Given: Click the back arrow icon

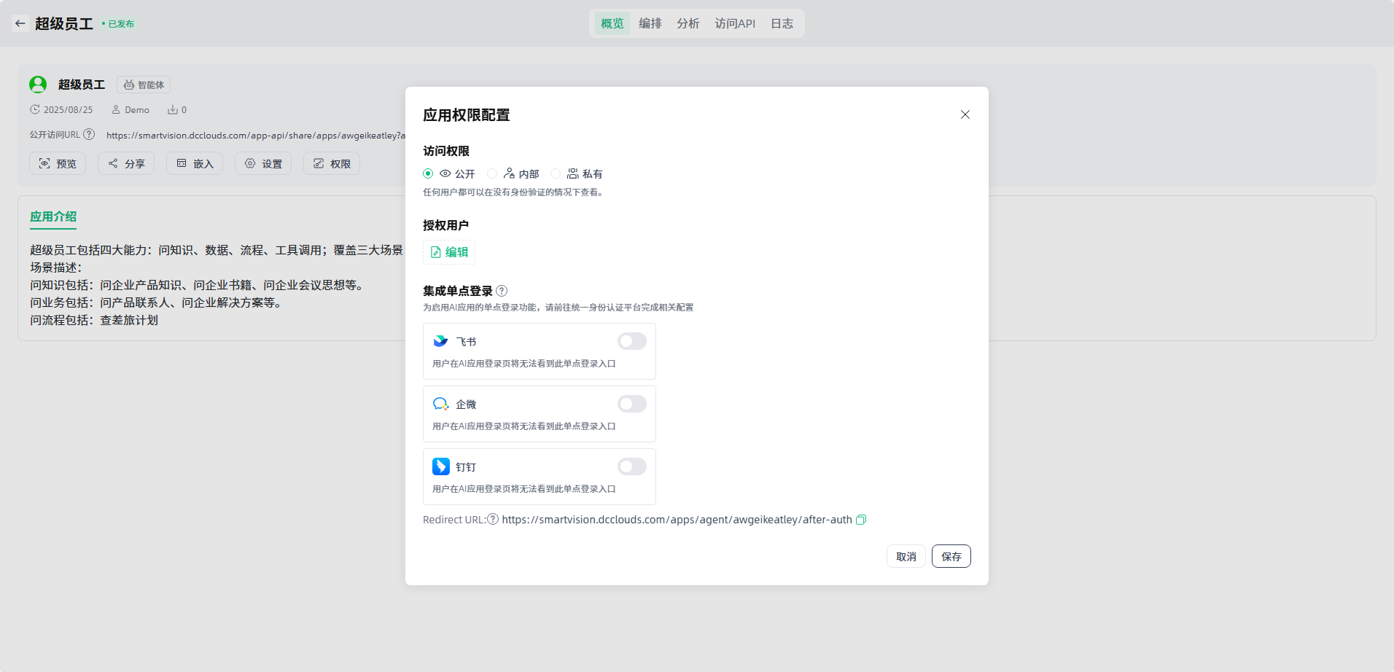Looking at the screenshot, I should point(20,23).
